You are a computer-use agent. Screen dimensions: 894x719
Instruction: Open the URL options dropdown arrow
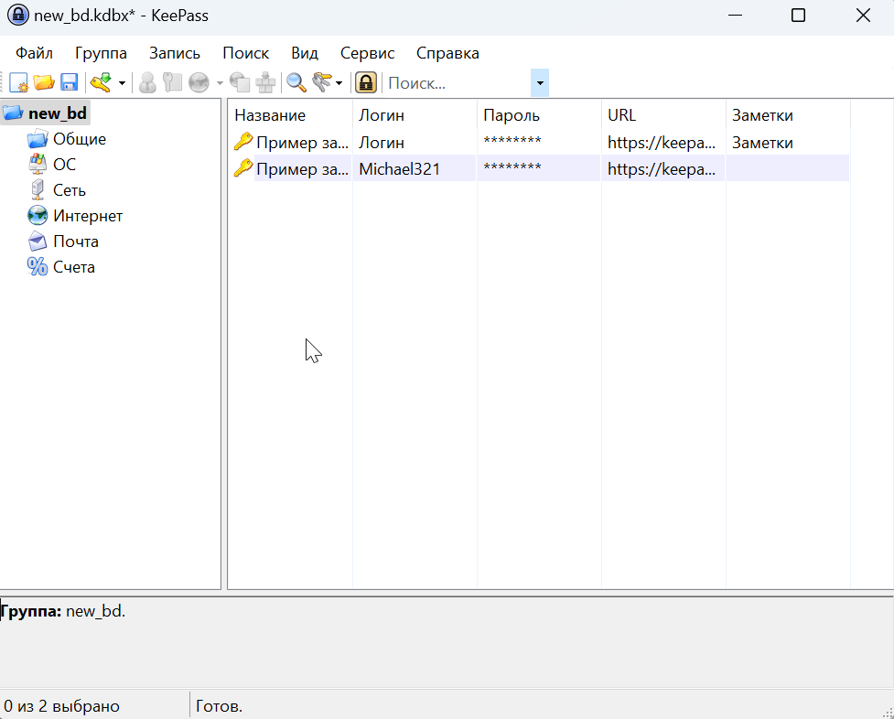220,83
